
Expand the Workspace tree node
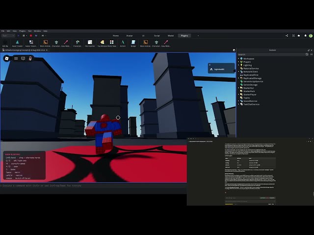(238, 59)
